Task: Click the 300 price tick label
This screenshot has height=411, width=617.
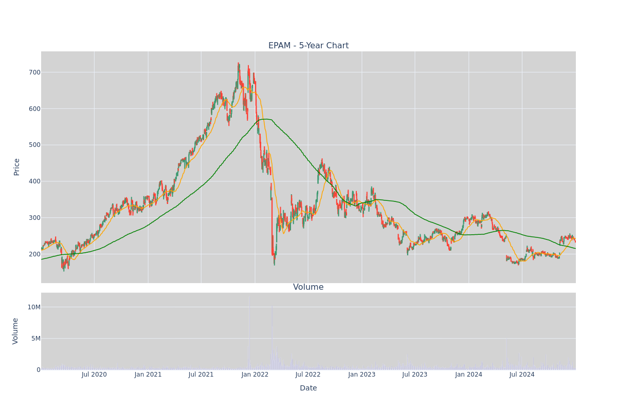Action: click(x=34, y=218)
